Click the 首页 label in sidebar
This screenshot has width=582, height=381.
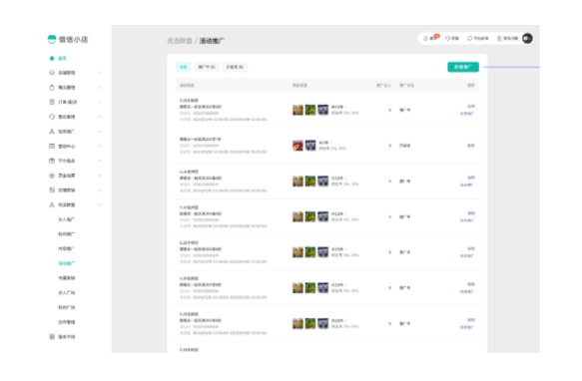pos(62,58)
